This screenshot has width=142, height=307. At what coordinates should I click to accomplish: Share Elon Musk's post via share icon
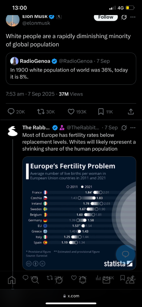click(131, 112)
